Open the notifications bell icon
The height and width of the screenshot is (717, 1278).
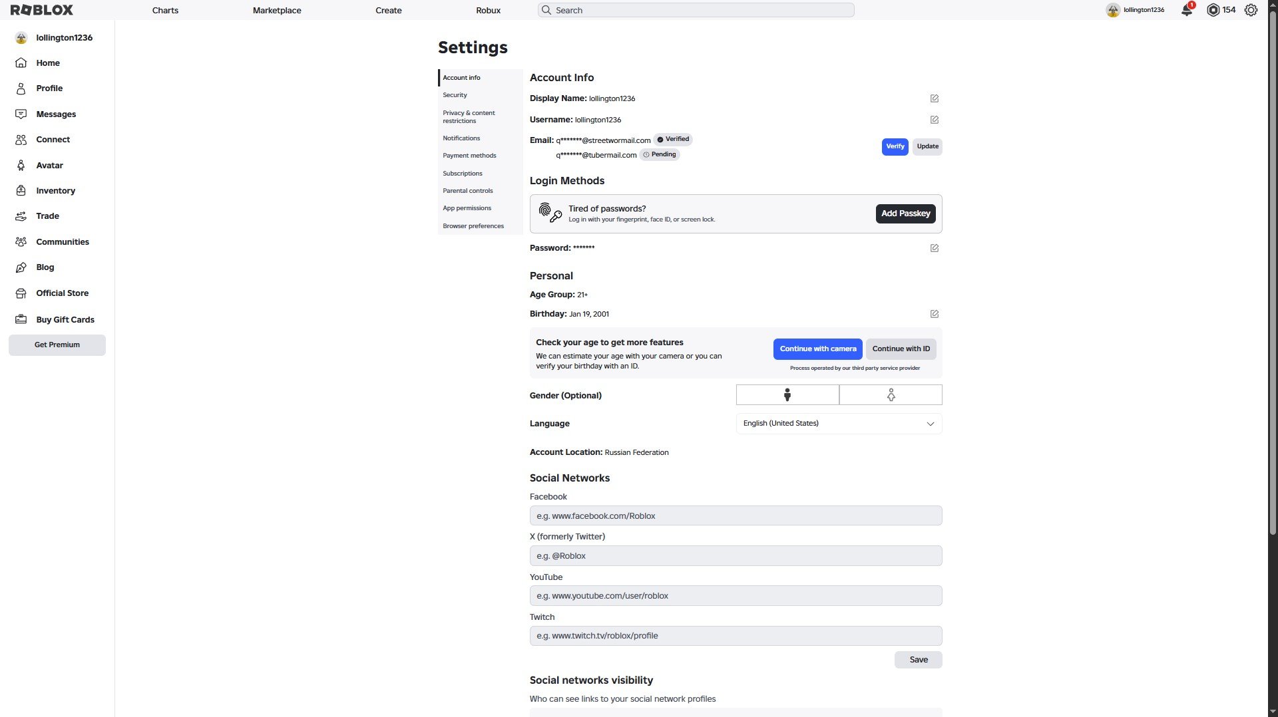tap(1186, 10)
